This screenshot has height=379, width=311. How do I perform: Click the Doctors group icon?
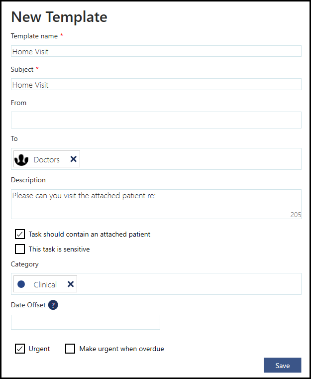click(21, 159)
